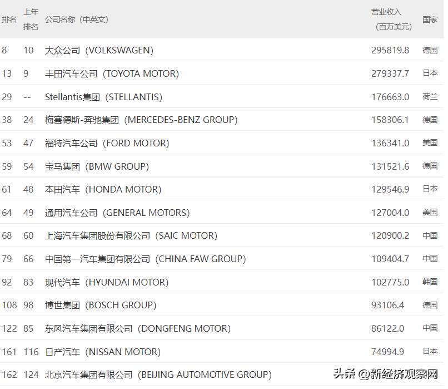Click Honda revenue value 129546.9
Viewport: 448px width, 389px height.
click(390, 189)
